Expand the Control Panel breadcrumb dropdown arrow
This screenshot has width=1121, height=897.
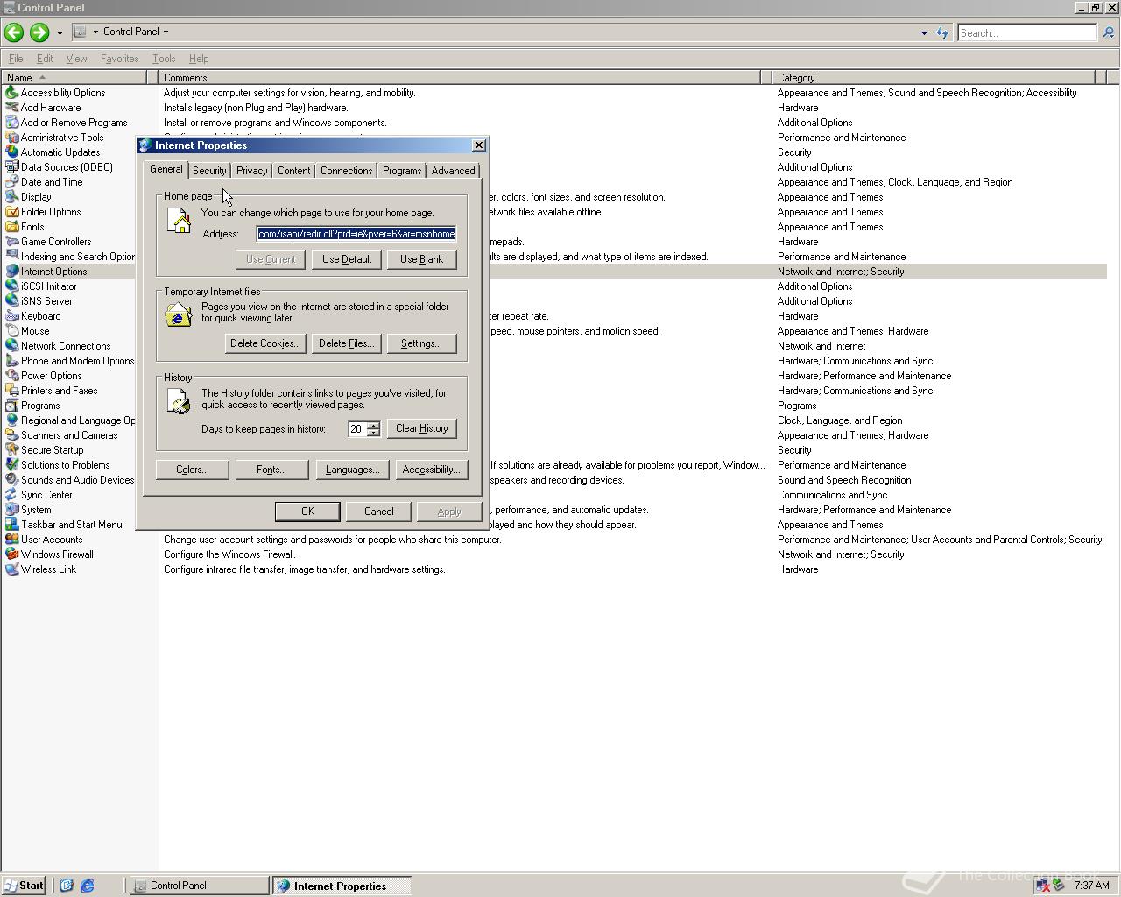click(x=166, y=32)
